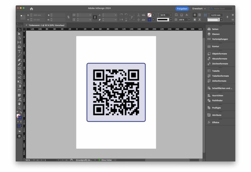The image size is (251, 172).
Task: Select the Rectangle tool
Action: coord(19,73)
